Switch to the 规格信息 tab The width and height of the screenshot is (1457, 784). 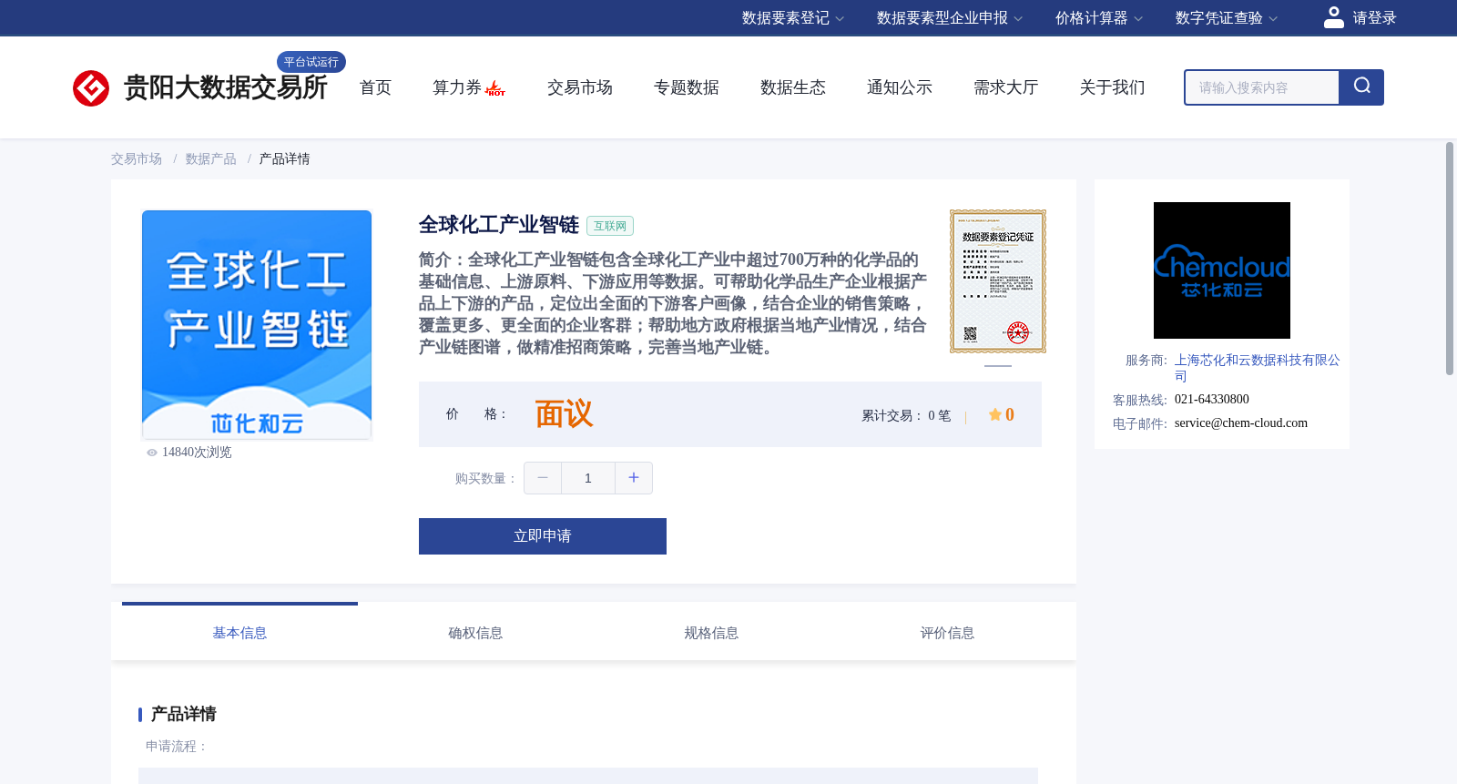click(x=711, y=633)
